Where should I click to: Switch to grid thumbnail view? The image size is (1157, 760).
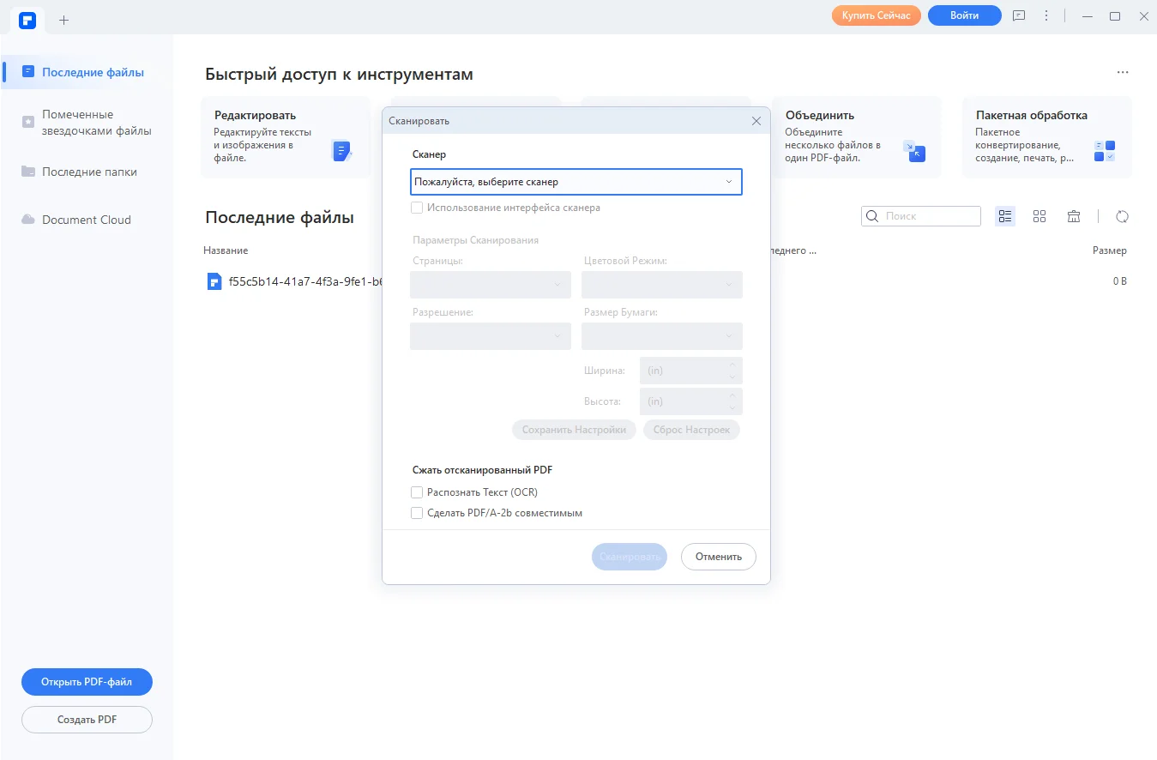click(x=1039, y=216)
